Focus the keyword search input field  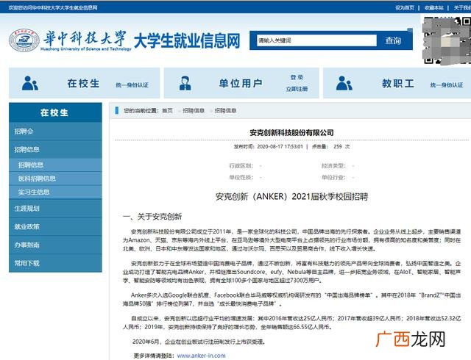click(316, 40)
